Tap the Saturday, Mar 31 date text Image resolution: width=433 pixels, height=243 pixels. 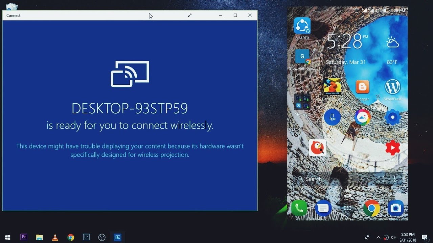tap(346, 62)
